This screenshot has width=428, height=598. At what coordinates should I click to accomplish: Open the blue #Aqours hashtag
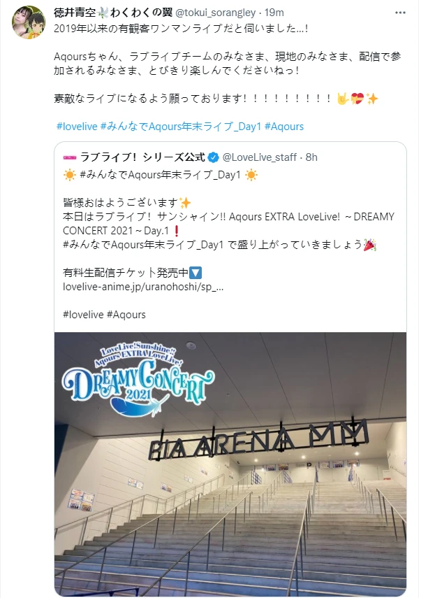(284, 127)
